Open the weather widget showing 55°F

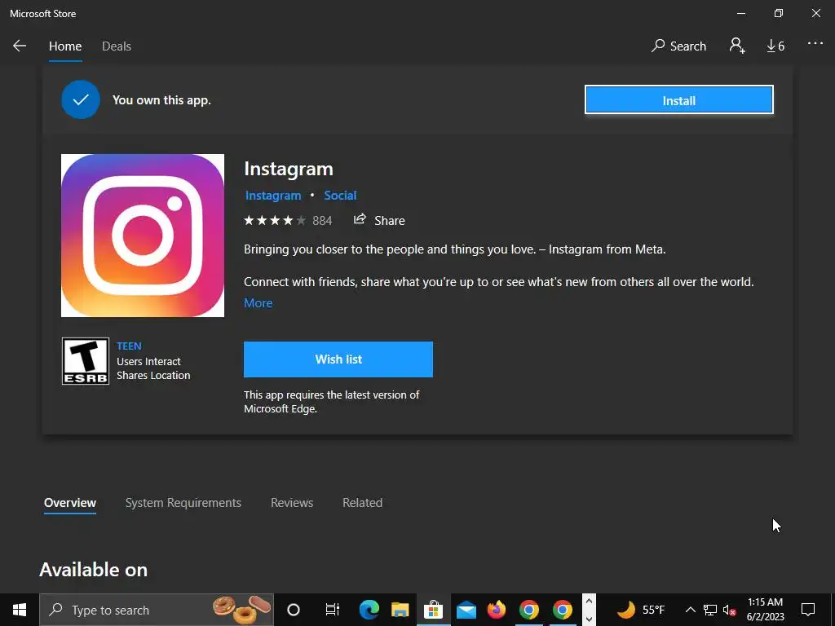641,610
